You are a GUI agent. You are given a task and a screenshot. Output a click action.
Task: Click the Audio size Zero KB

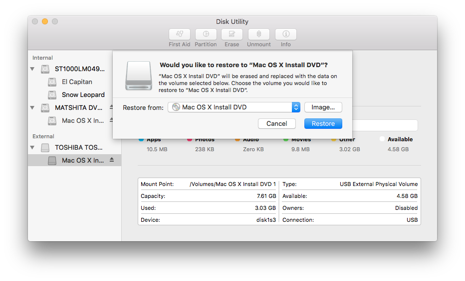point(253,149)
